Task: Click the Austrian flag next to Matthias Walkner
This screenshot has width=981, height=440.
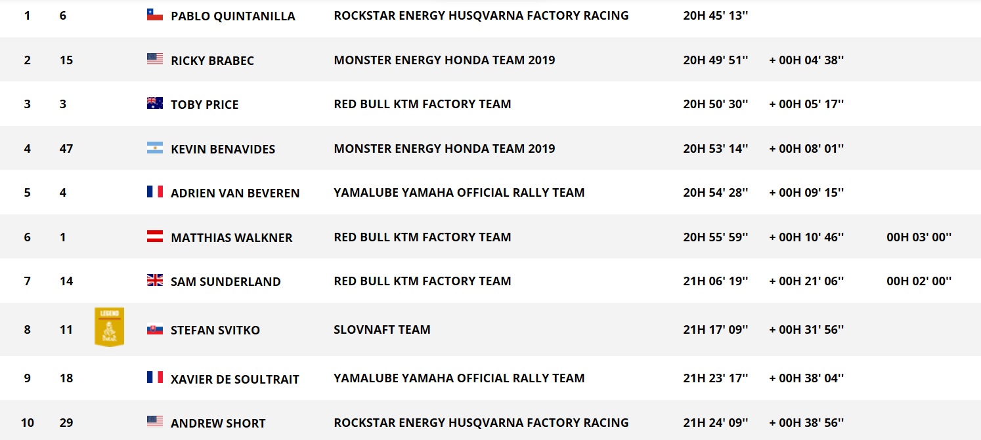Action: [154, 236]
